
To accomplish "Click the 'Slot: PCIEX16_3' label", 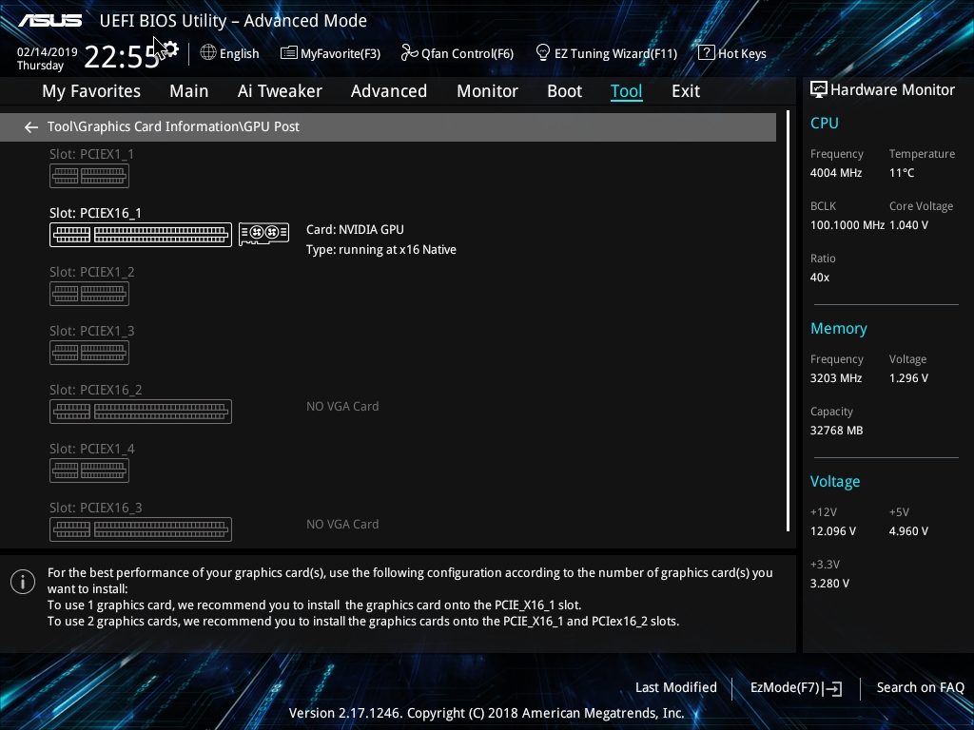I will coord(96,508).
